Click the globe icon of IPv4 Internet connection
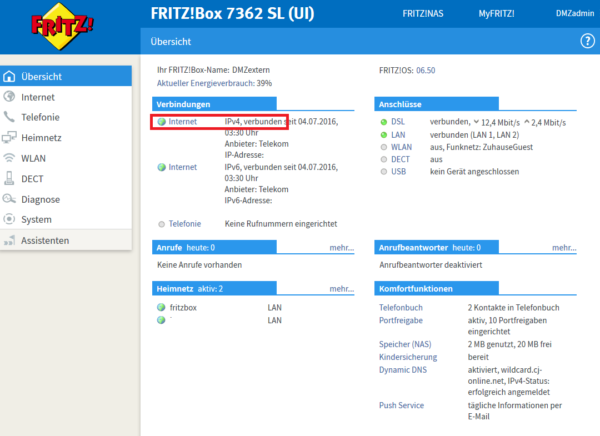Image resolution: width=600 pixels, height=436 pixels. point(162,122)
